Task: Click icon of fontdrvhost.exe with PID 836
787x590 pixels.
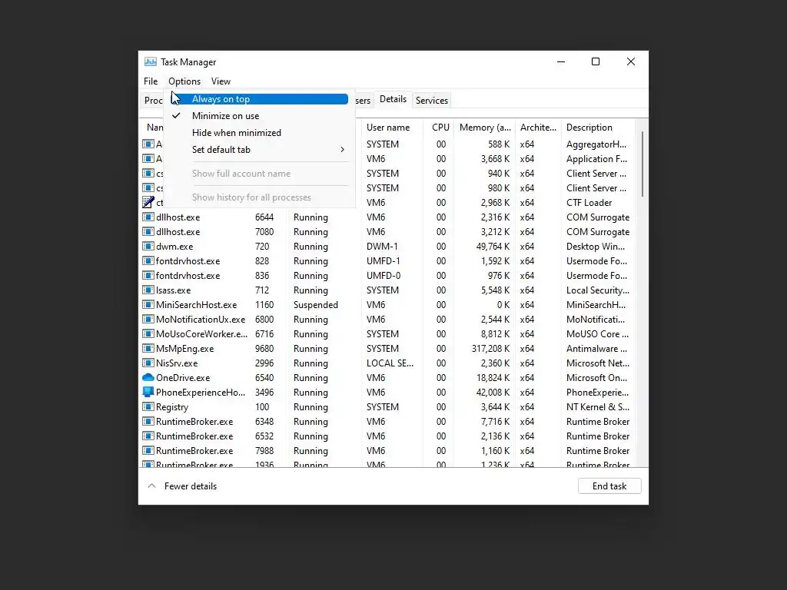Action: tap(148, 276)
